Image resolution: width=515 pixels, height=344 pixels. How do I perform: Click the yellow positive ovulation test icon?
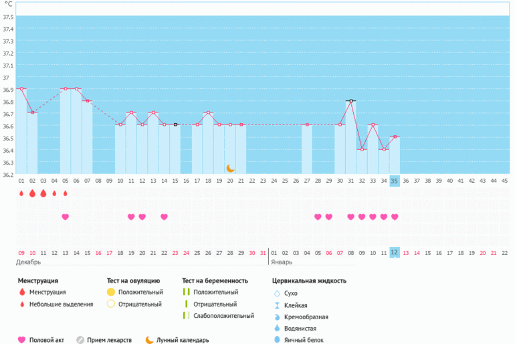[110, 292]
